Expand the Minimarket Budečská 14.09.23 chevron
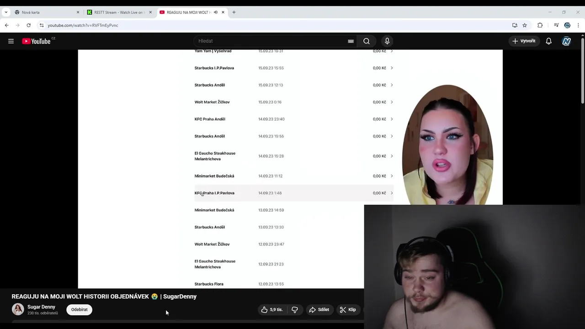This screenshot has height=329, width=585. click(x=392, y=176)
